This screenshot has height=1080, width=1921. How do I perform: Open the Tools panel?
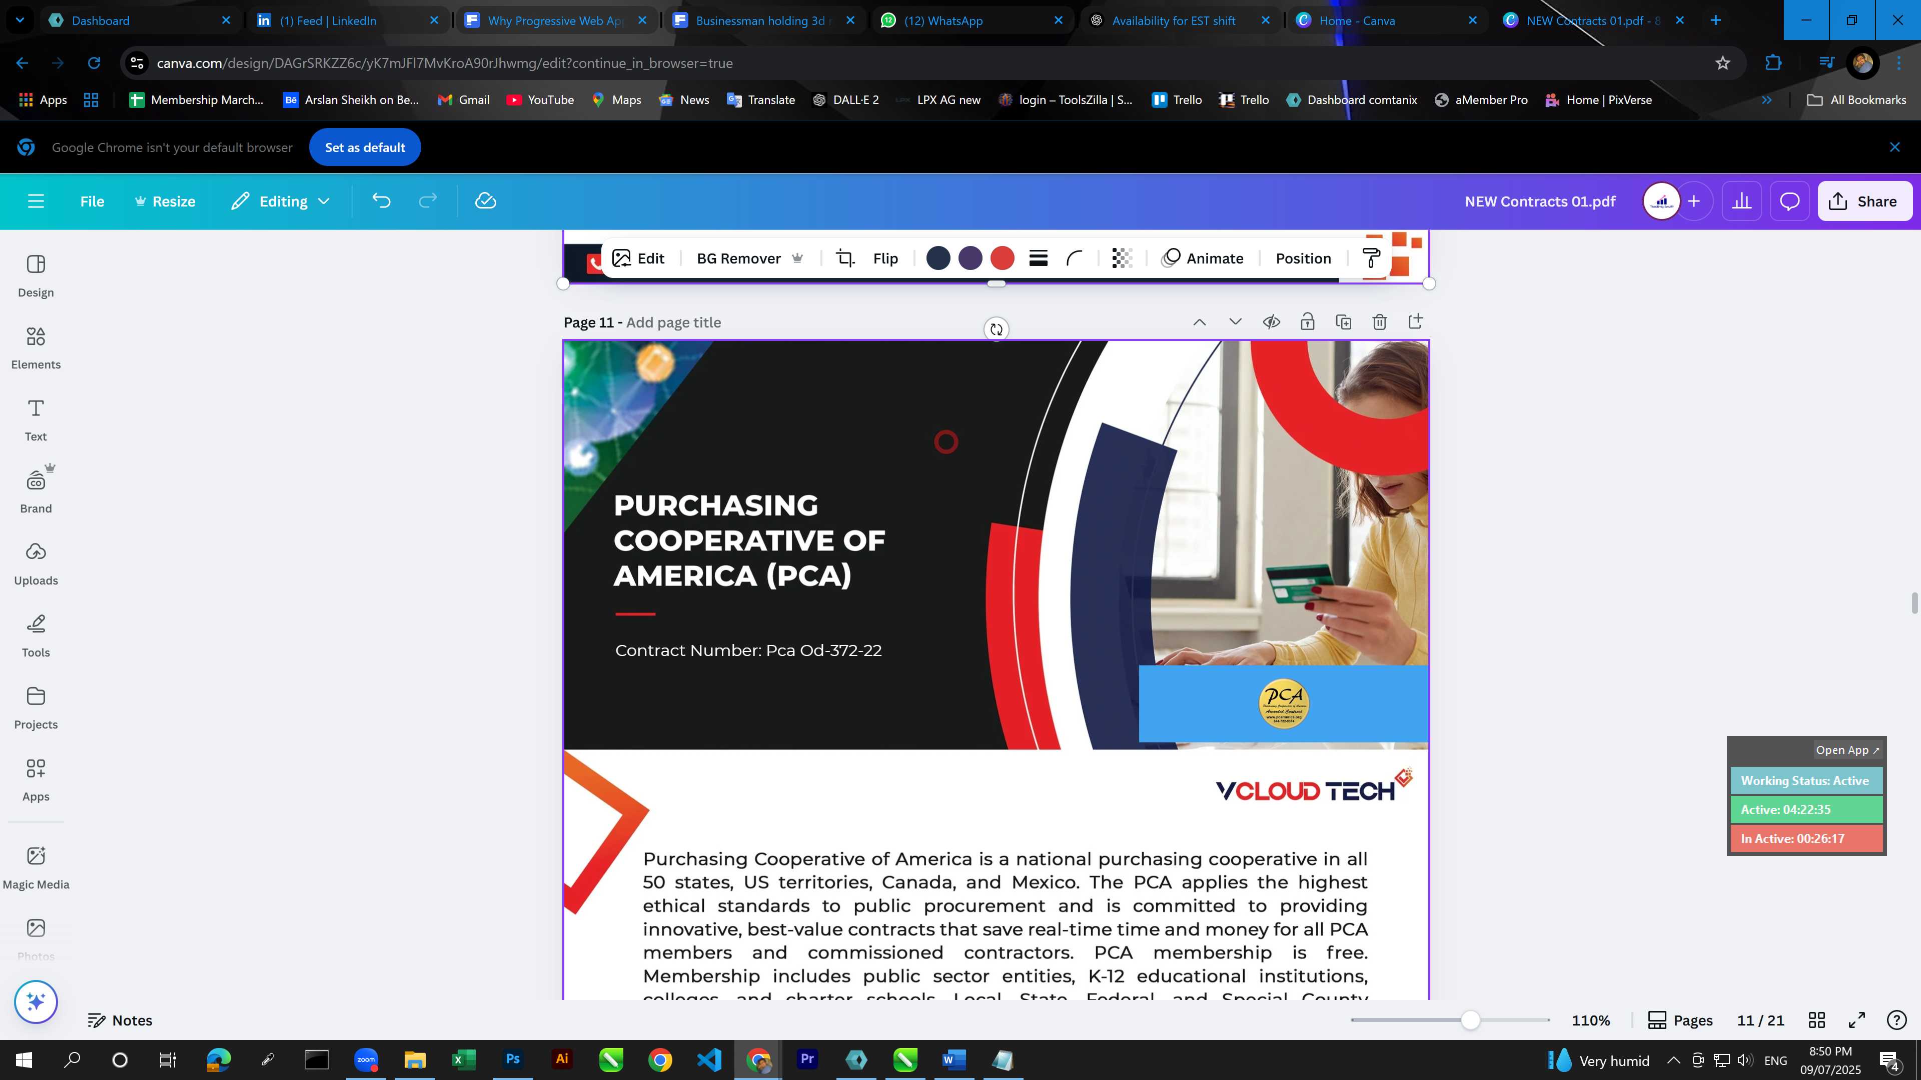click(36, 636)
